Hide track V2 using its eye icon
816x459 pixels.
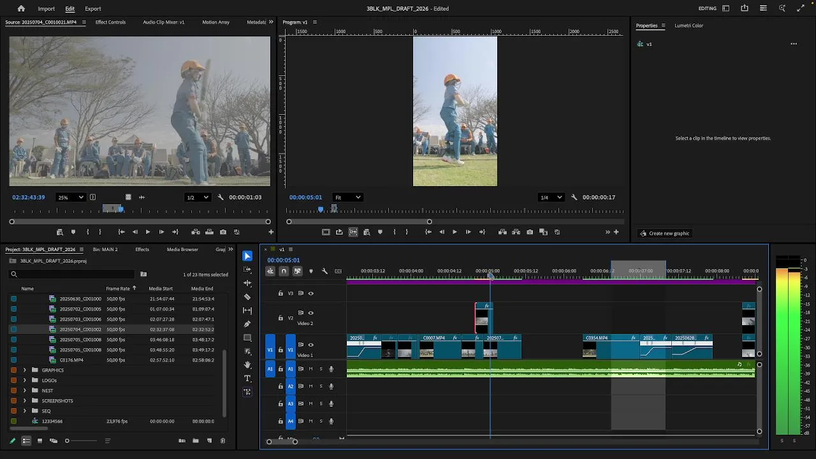click(310, 313)
